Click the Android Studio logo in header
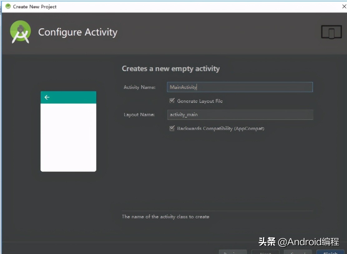The height and width of the screenshot is (254, 347). pos(20,32)
